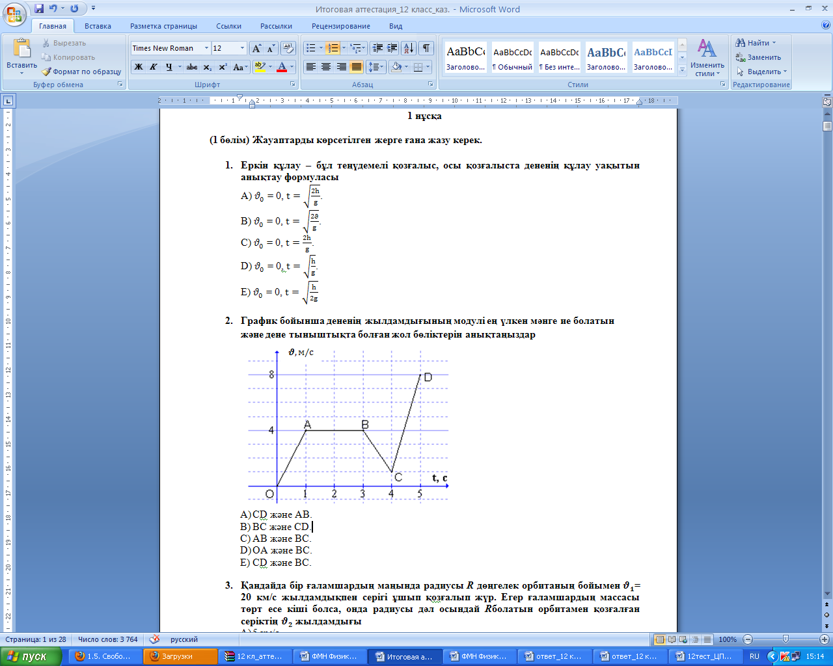Save the document from quick access toolbar
833x666 pixels.
(x=39, y=8)
